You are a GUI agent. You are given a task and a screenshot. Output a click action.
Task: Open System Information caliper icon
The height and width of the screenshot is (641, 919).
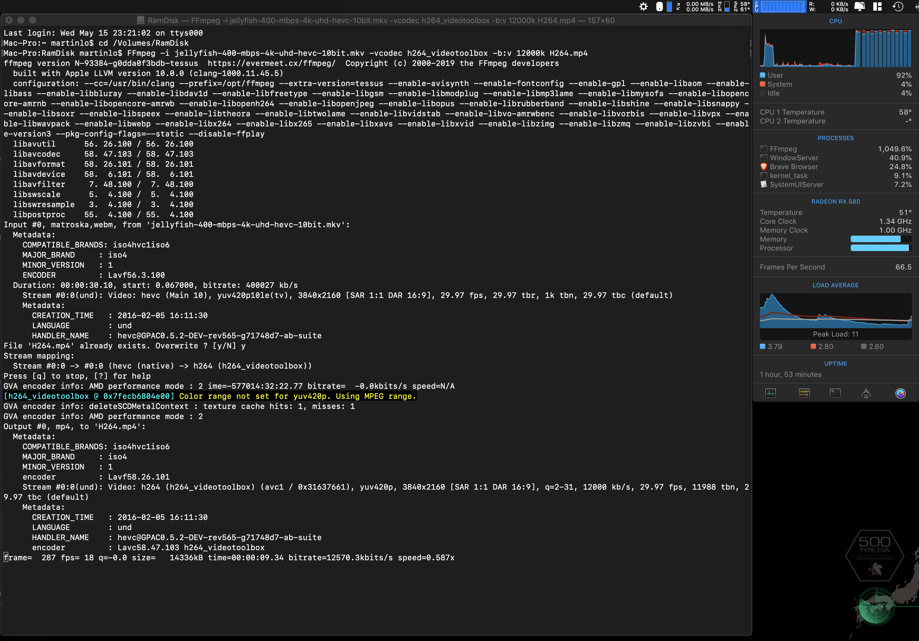pyautogui.click(x=866, y=393)
